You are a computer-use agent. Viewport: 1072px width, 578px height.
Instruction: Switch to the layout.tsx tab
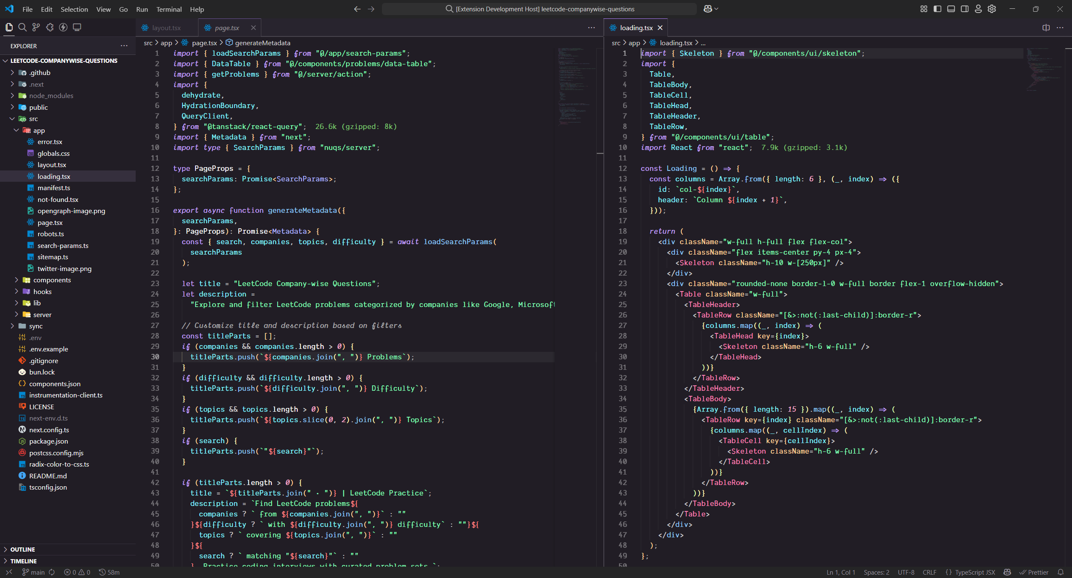(166, 28)
